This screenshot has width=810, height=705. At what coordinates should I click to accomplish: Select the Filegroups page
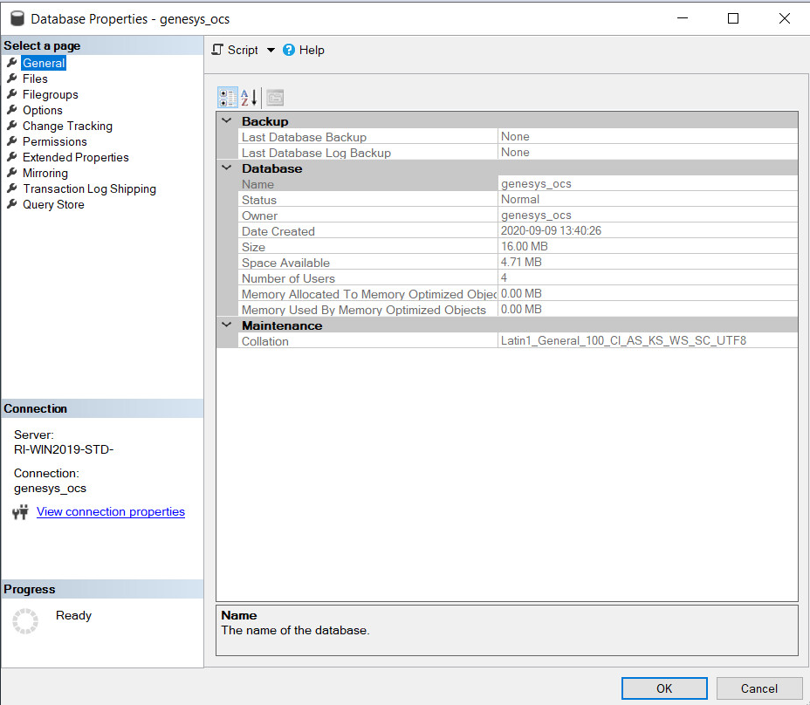(51, 94)
